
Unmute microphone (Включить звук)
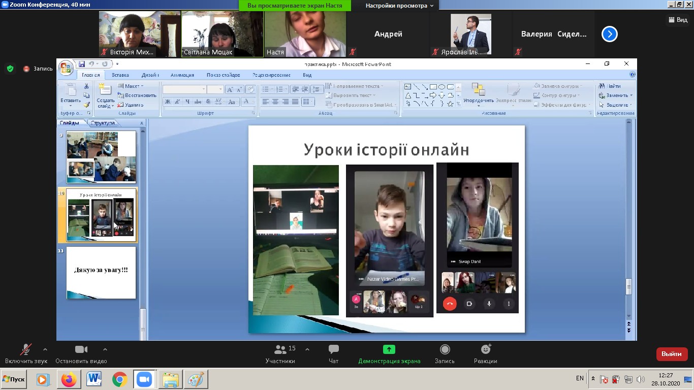25,350
